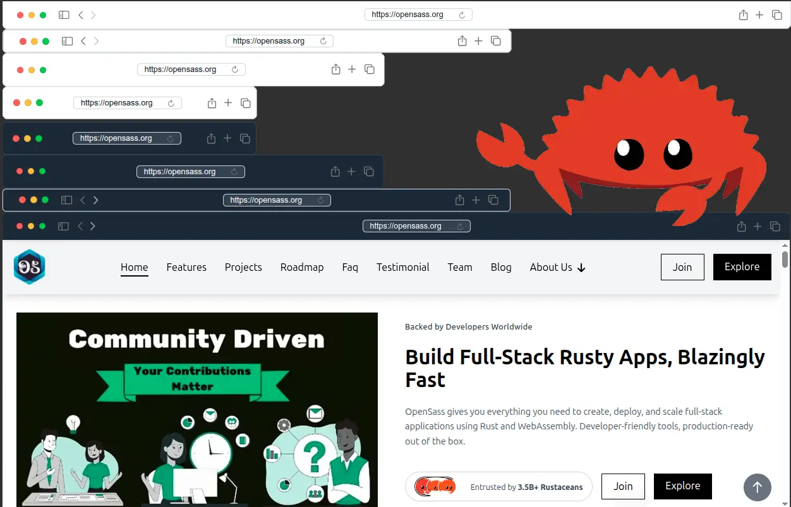Go back using chevron in full-width white toolbar
This screenshot has width=791, height=507.
(81, 15)
